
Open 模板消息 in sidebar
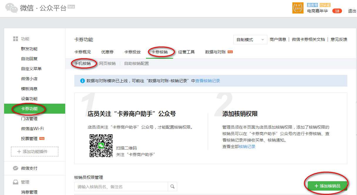[29, 89]
